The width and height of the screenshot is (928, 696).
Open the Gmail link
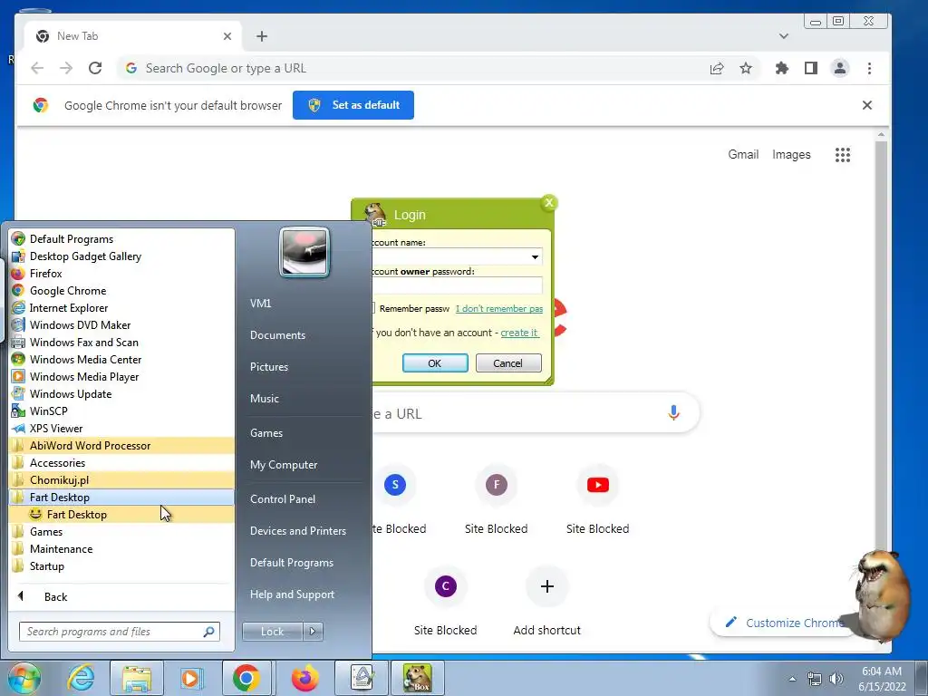[743, 154]
